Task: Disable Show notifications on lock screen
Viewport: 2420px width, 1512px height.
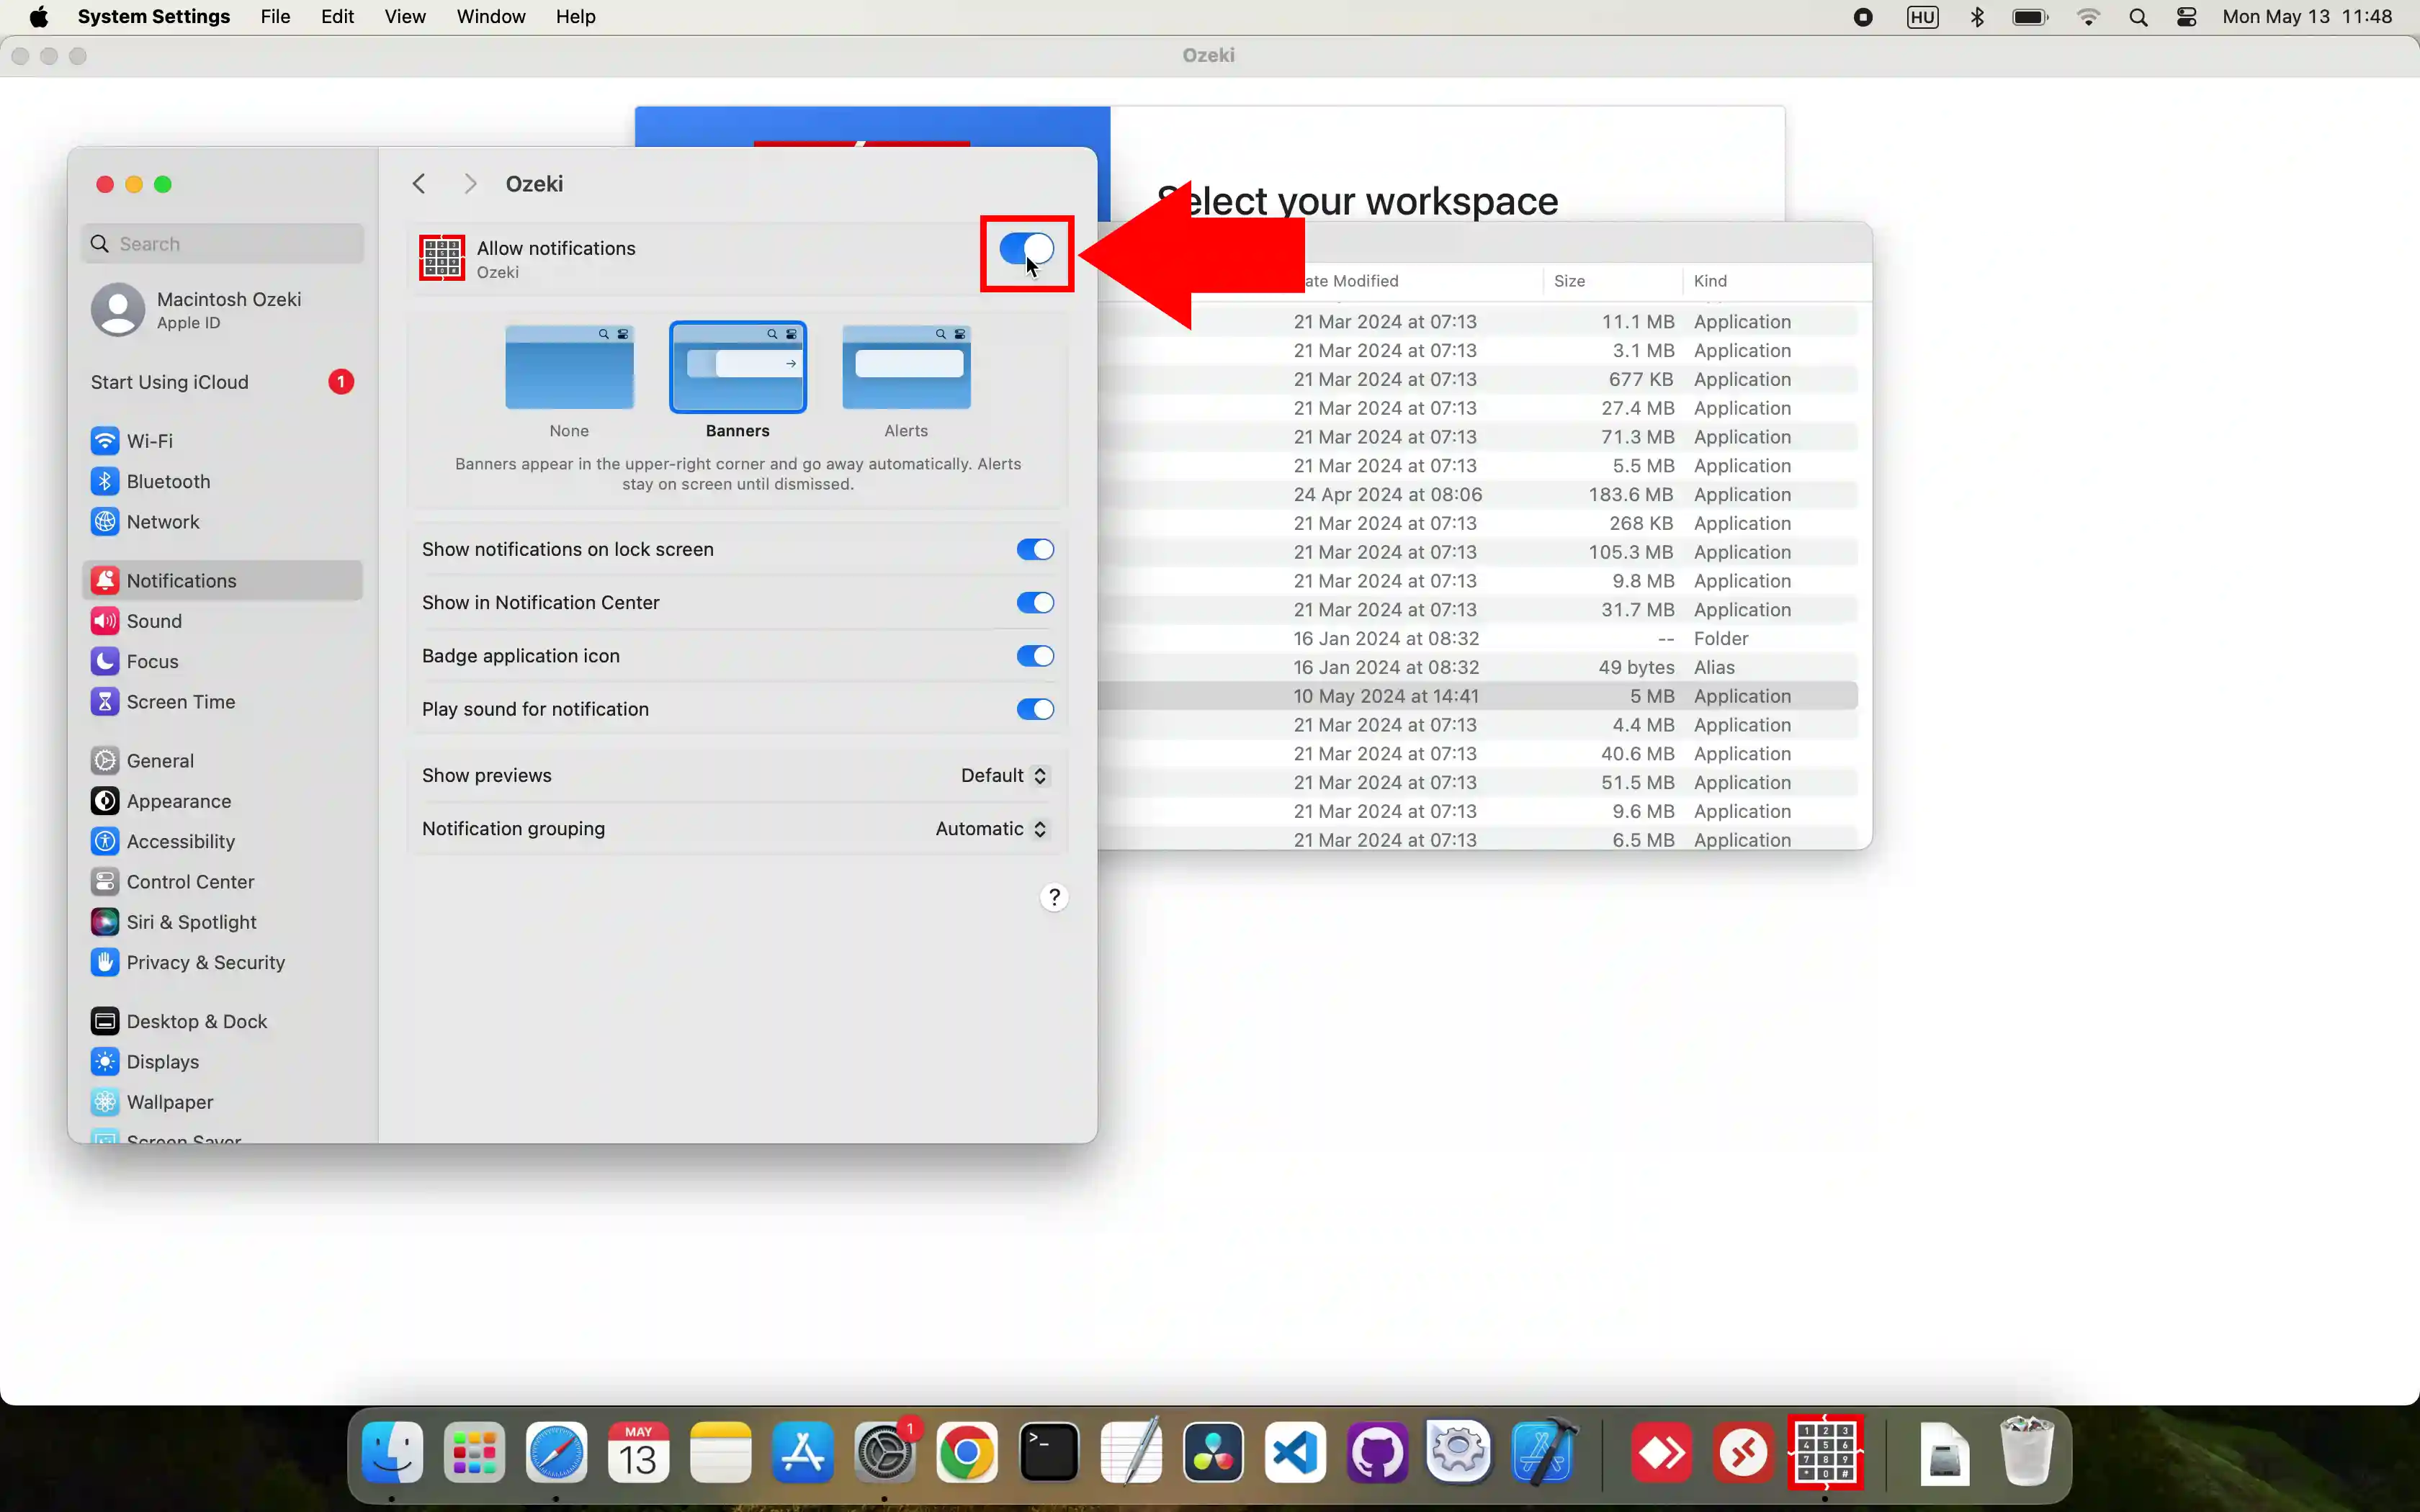Action: tap(1035, 549)
